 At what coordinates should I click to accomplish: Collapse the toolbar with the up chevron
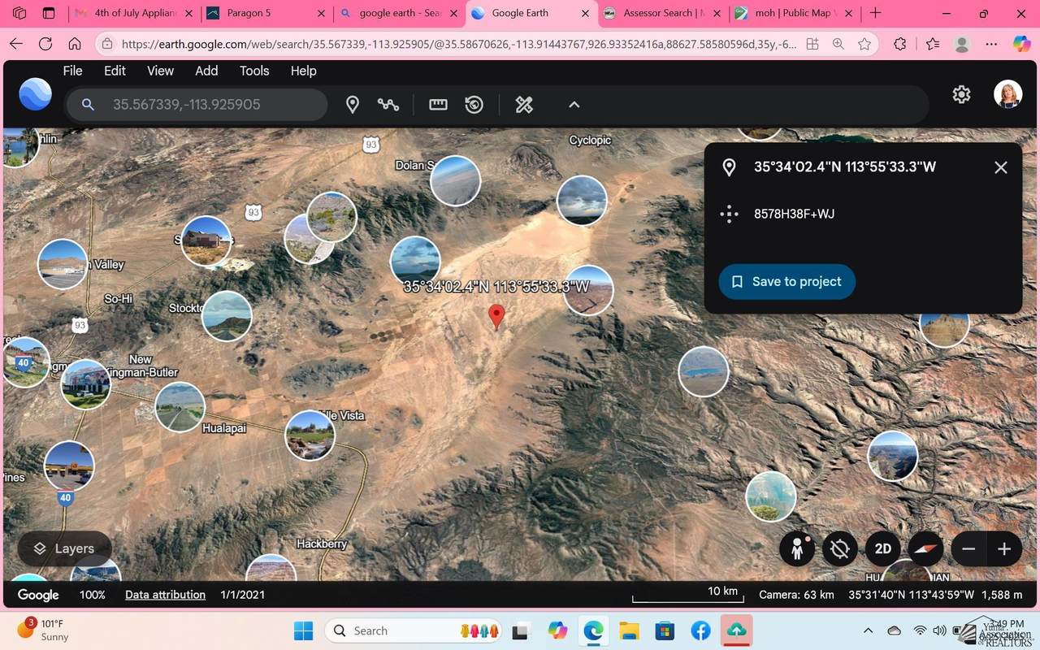tap(574, 105)
